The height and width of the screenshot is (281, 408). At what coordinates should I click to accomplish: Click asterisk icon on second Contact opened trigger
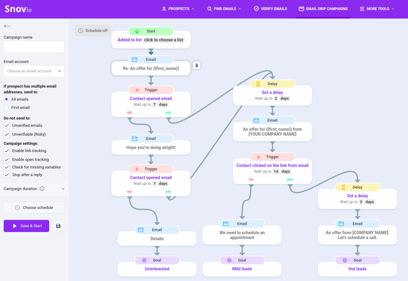(137, 169)
